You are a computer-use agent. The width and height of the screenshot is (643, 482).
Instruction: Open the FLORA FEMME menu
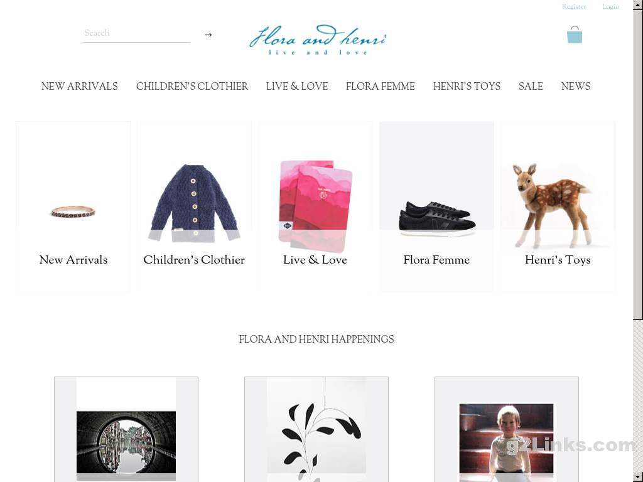tap(380, 86)
